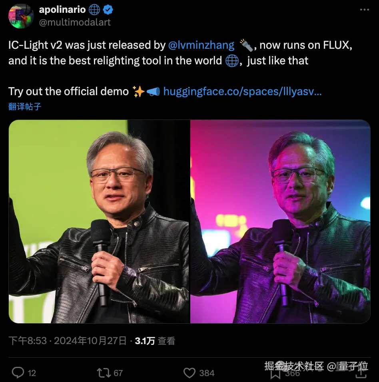The height and width of the screenshot is (382, 379).
Task: Click the 翻译帖子 translate post link
Action: pyautogui.click(x=25, y=106)
